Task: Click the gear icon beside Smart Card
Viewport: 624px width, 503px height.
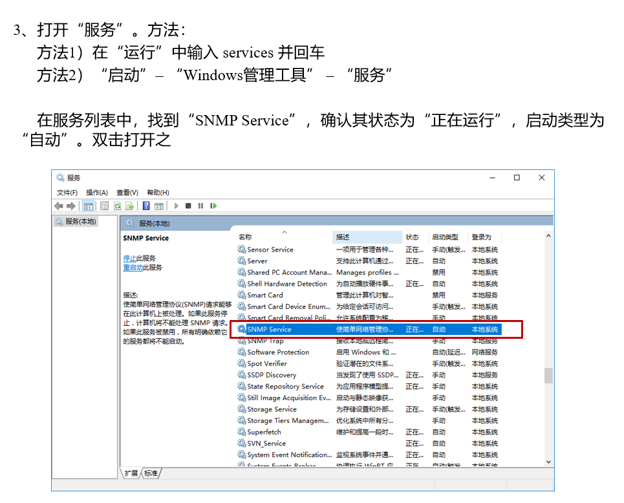Action: click(x=242, y=295)
